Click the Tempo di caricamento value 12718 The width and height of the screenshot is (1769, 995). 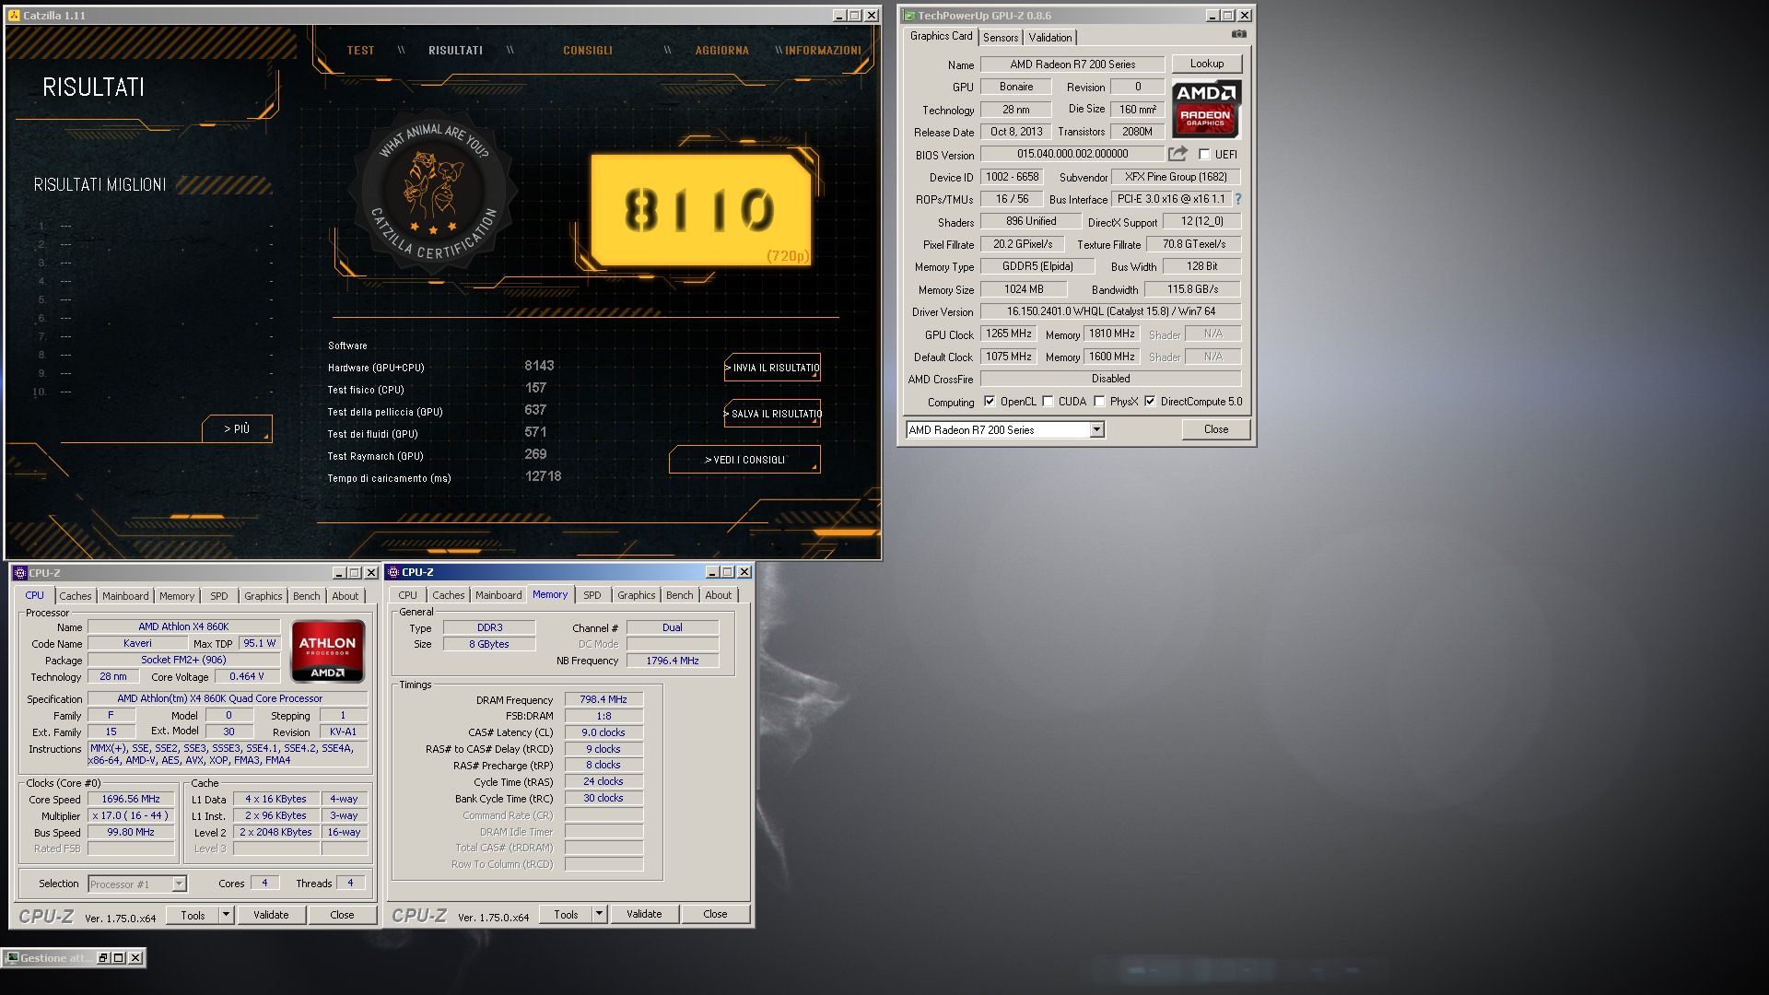pos(543,476)
